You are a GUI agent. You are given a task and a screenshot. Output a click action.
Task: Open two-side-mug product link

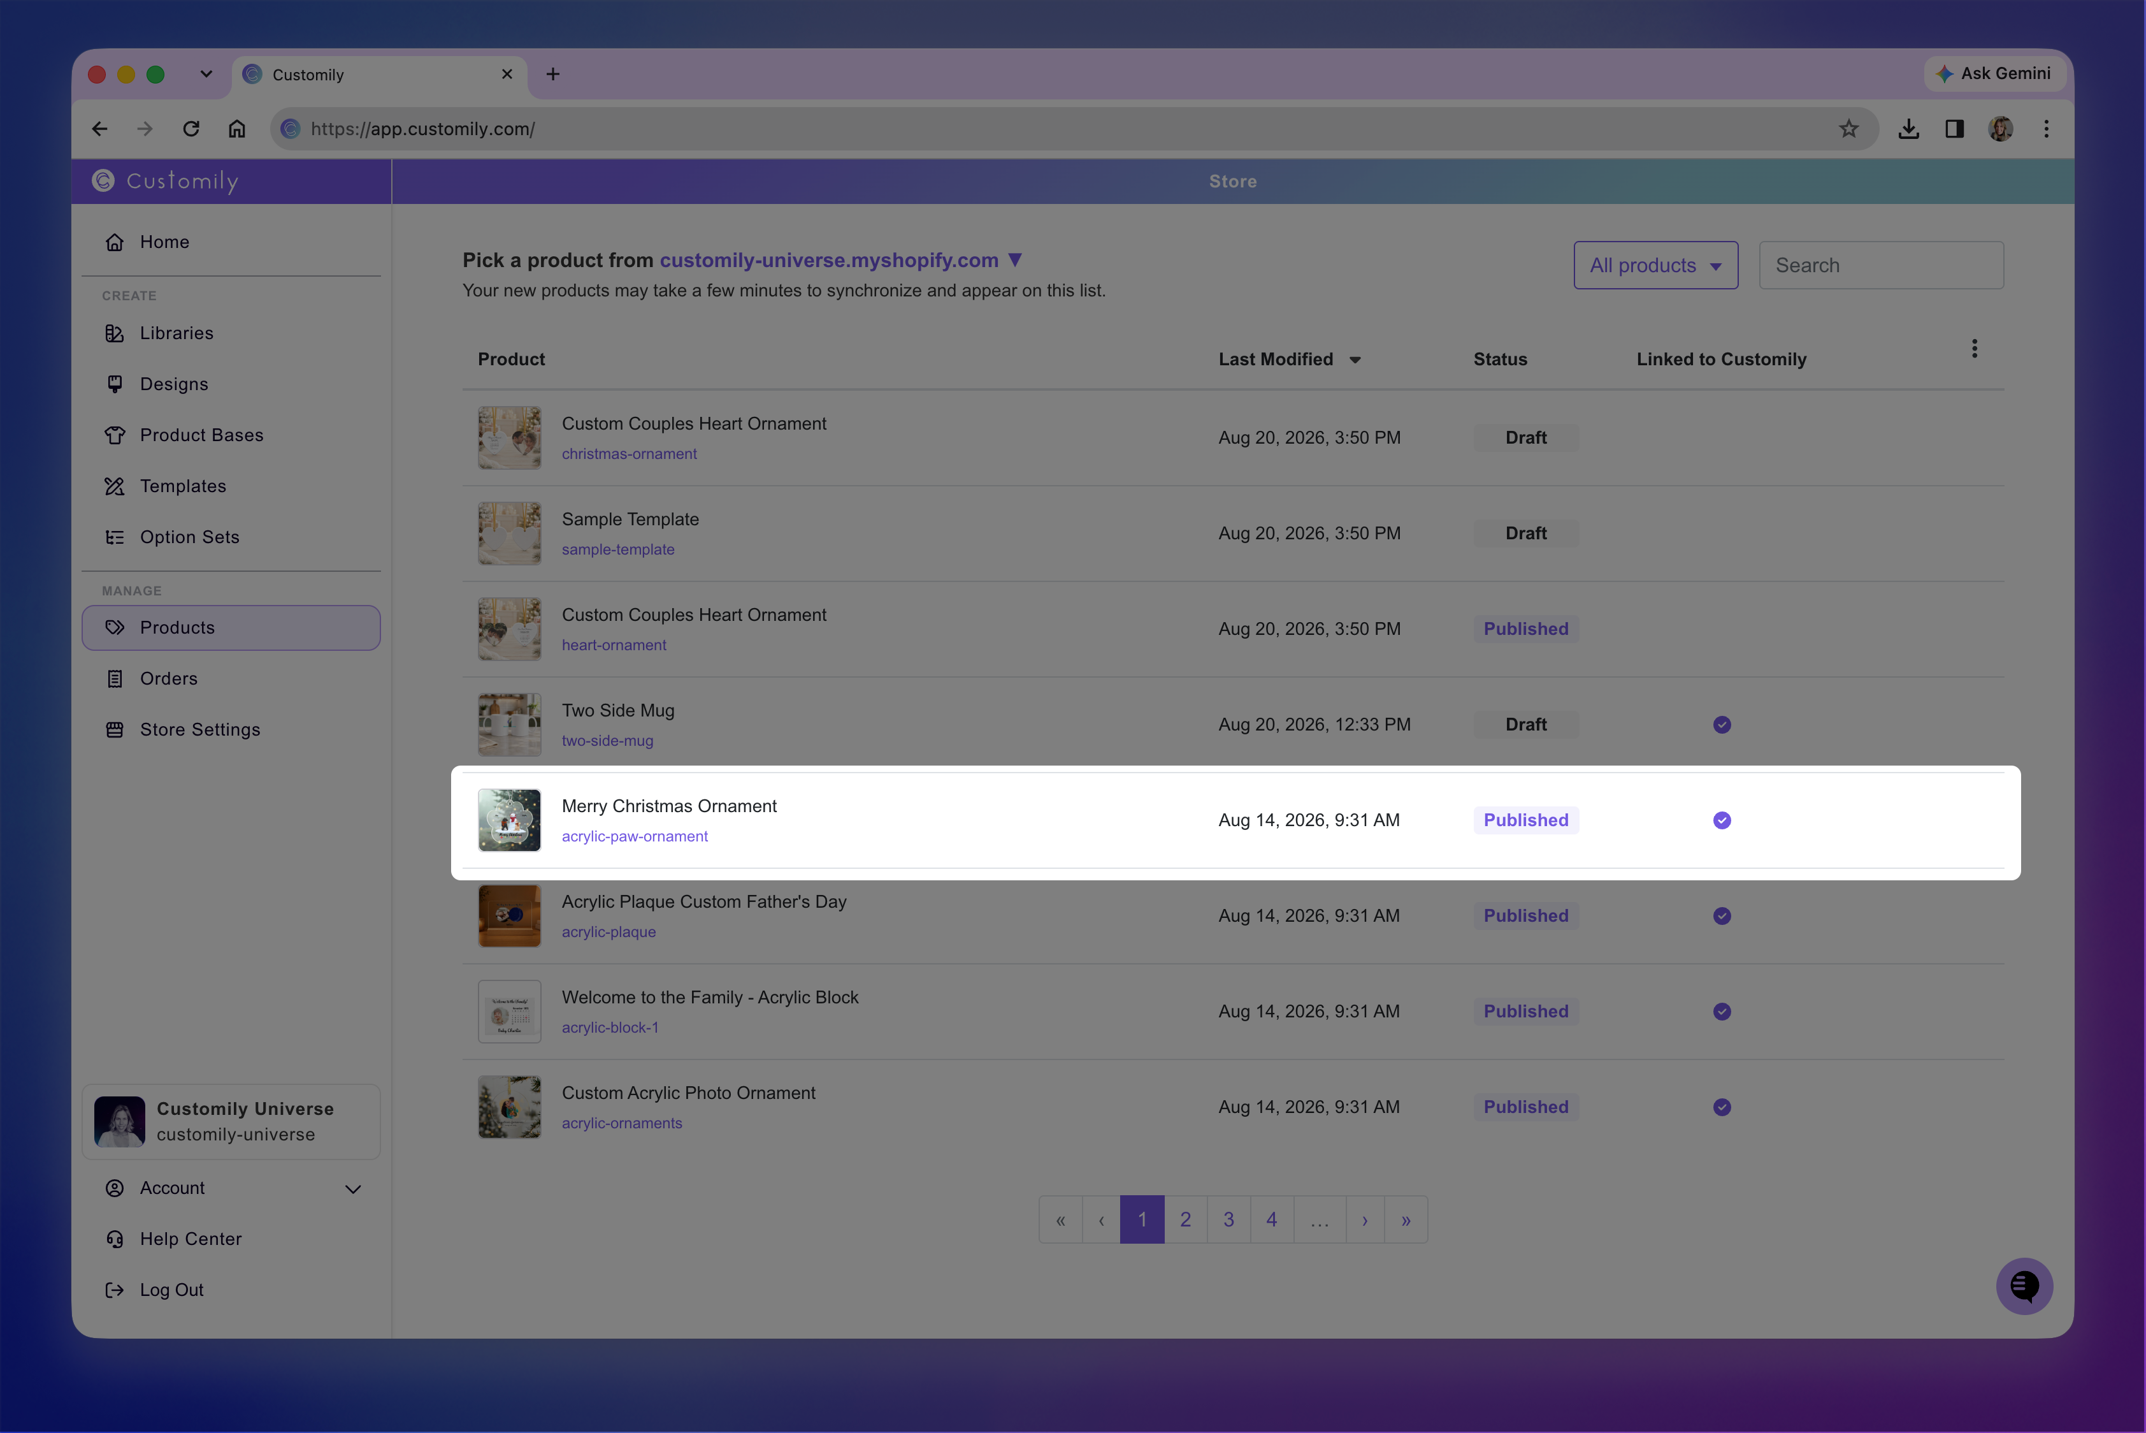click(x=607, y=741)
